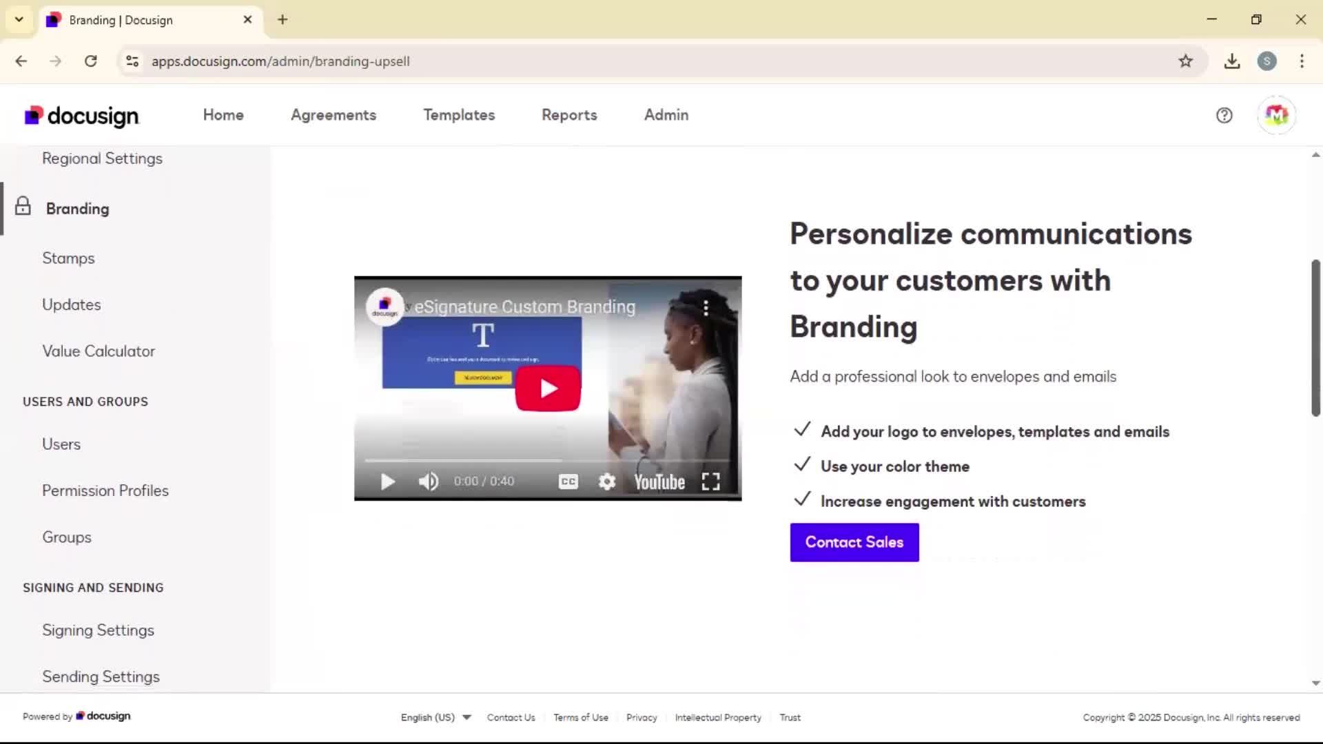The image size is (1323, 744).
Task: Select Branding in the sidebar
Action: [77, 209]
